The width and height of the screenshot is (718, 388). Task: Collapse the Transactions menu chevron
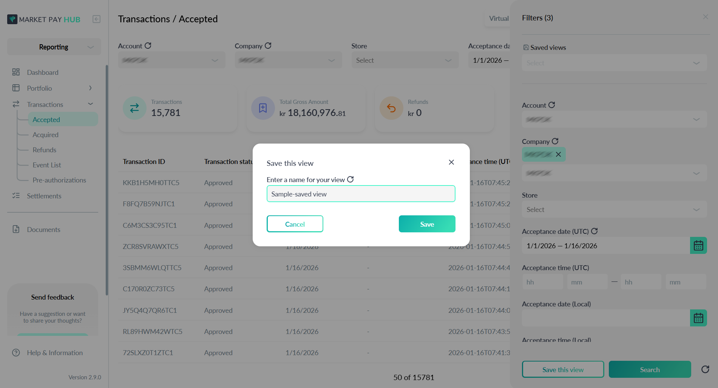click(x=90, y=104)
